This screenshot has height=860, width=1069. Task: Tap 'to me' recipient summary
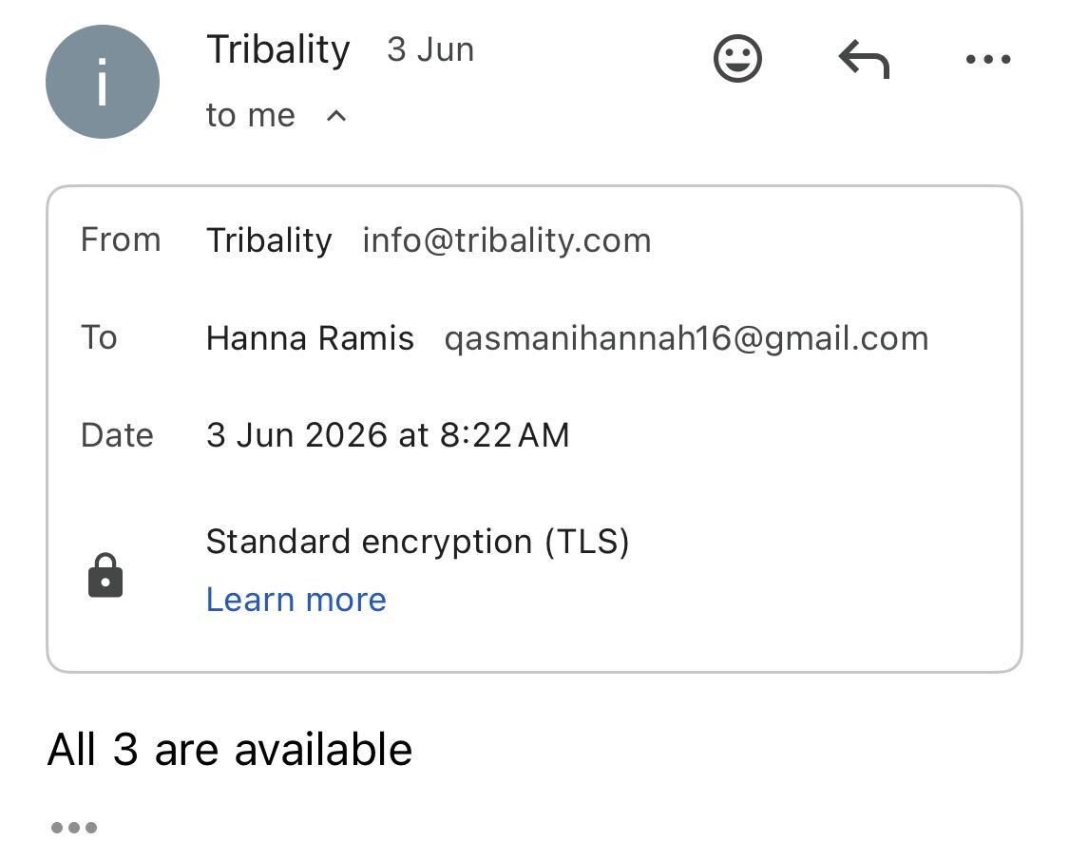point(250,115)
